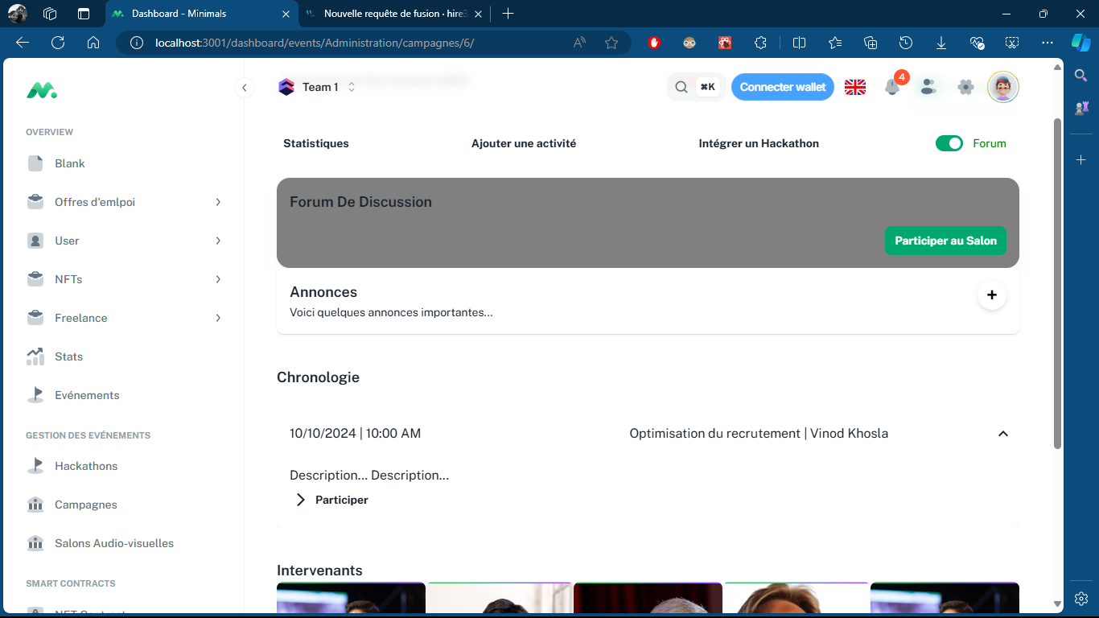The width and height of the screenshot is (1099, 618).
Task: Open the user avatar account menu
Action: point(1003,87)
